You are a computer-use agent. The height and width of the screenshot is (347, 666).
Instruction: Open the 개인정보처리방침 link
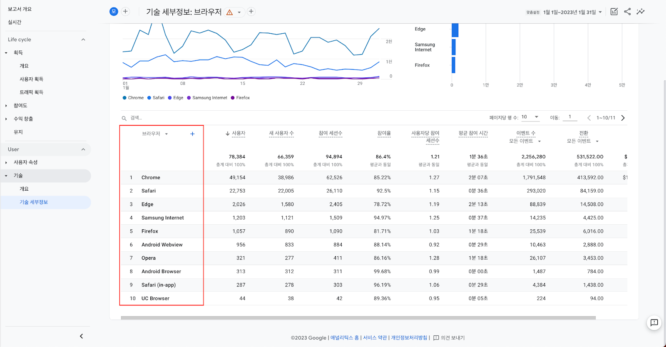[x=409, y=338]
